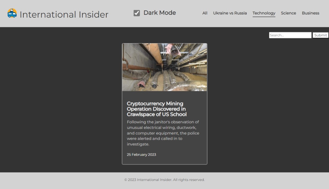Select the All category tab
329x189 pixels.
tap(205, 13)
